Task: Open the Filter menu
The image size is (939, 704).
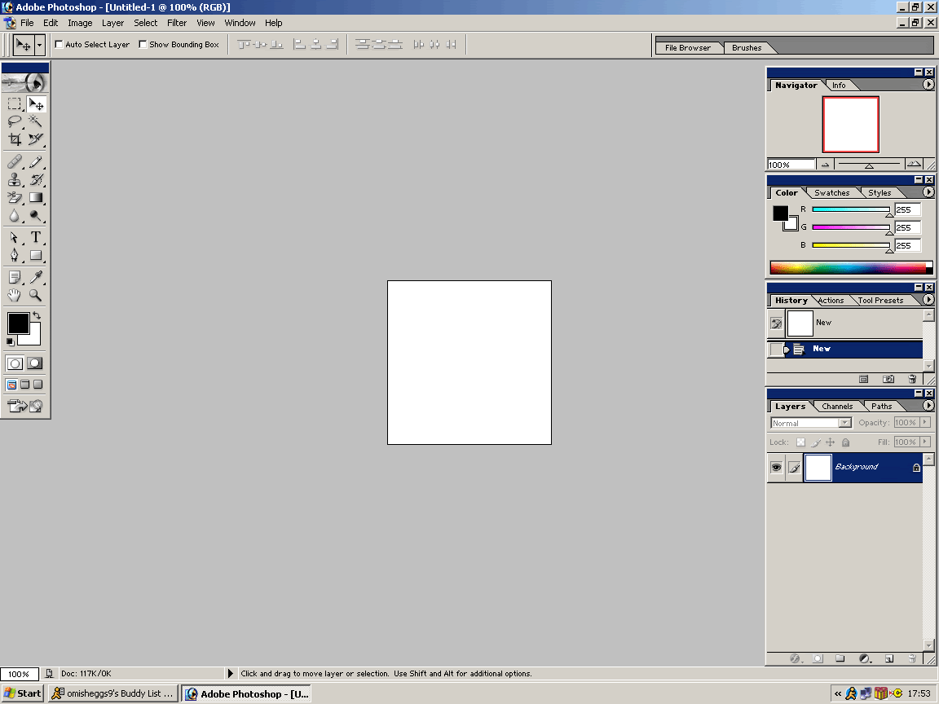Action: [x=177, y=23]
